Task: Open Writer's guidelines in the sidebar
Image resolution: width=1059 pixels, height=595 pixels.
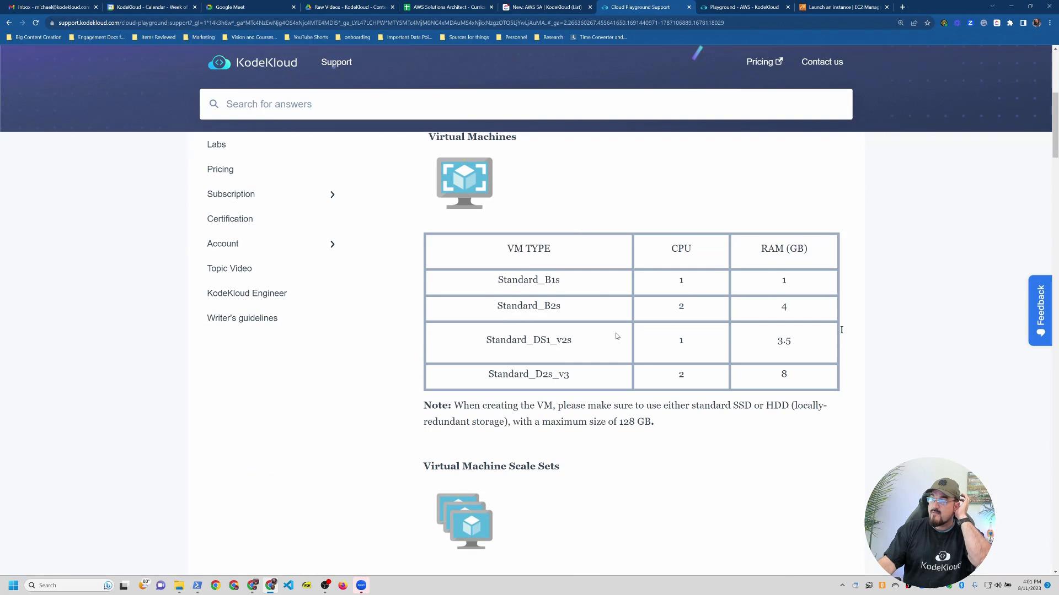Action: coord(242,318)
